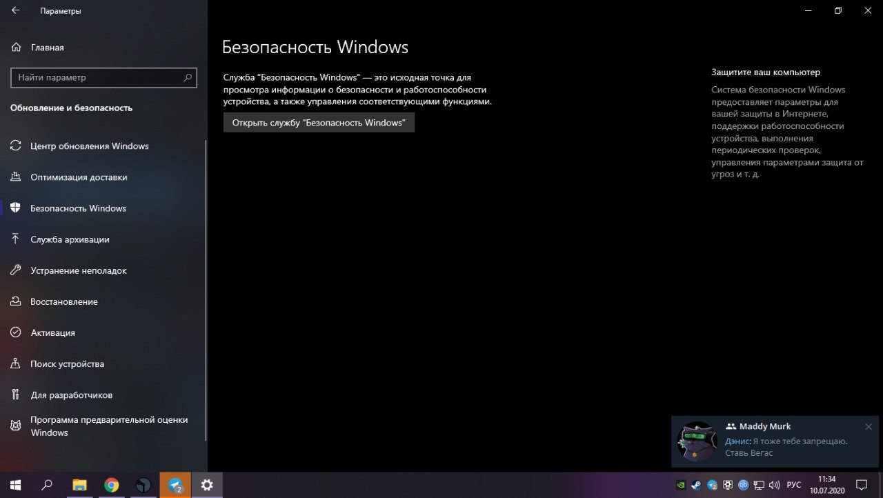Image resolution: width=883 pixels, height=498 pixels.
Task: Open the volume control tray icon
Action: click(775, 485)
